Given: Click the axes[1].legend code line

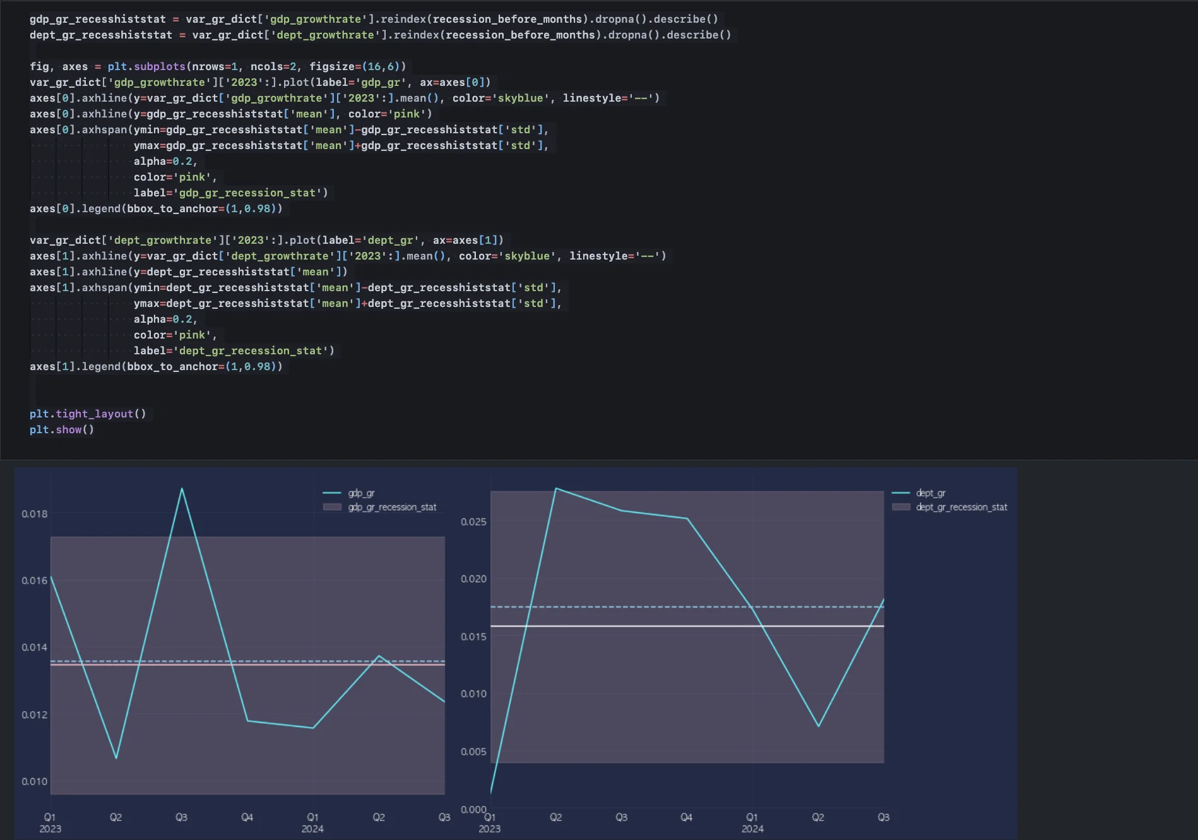Looking at the screenshot, I should pos(156,366).
